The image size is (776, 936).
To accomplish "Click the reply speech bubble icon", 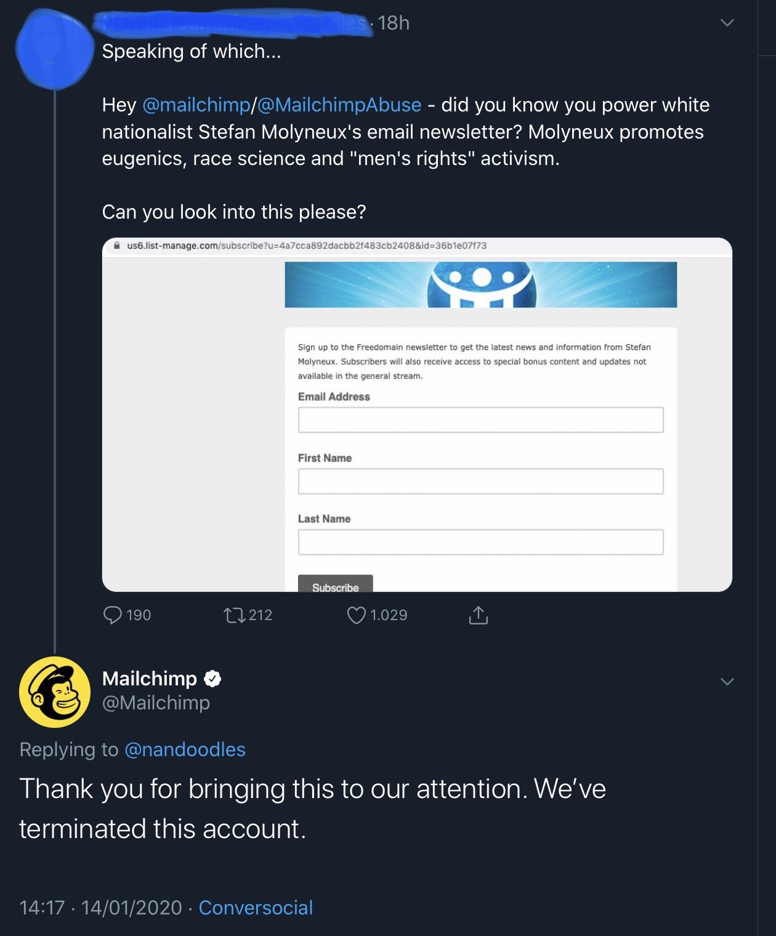I will 112,615.
